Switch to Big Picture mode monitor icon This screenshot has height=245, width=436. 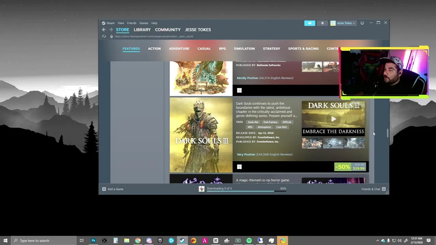(362, 23)
